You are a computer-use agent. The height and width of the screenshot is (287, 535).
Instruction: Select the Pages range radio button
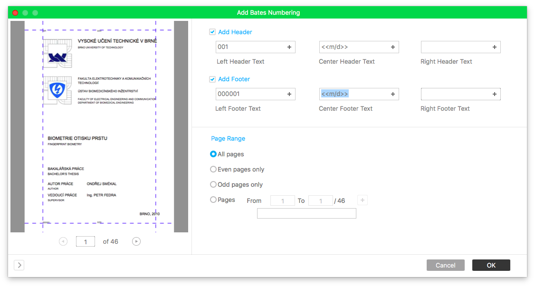(x=213, y=200)
